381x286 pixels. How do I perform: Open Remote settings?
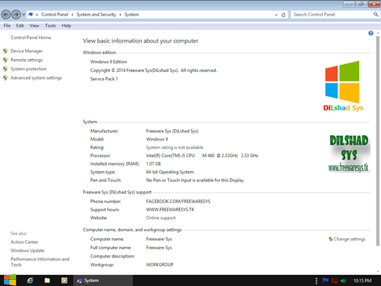click(27, 60)
